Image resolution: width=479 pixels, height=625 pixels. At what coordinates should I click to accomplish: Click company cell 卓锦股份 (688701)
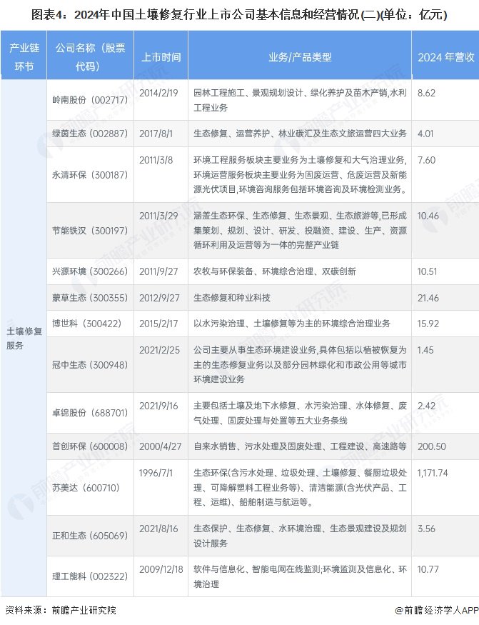pos(90,413)
